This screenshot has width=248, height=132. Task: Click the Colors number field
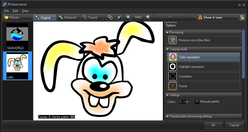(x=182, y=102)
